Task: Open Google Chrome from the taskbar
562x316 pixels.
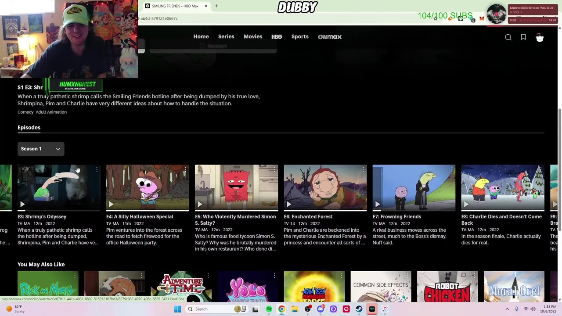Action: coord(281,309)
